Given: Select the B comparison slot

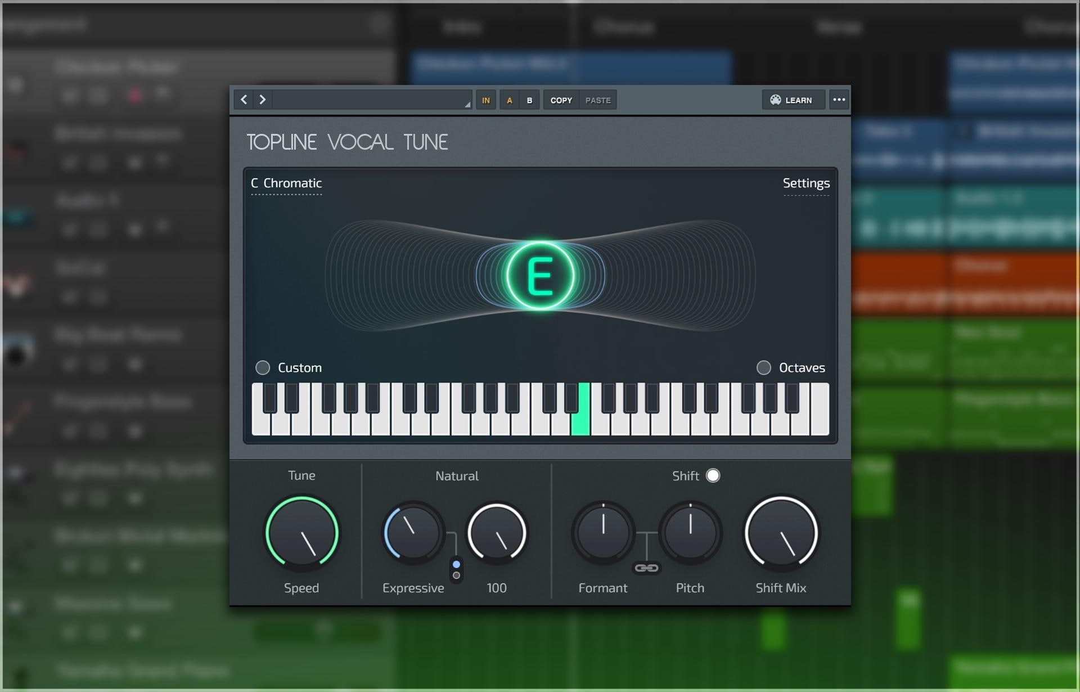Looking at the screenshot, I should coord(529,100).
